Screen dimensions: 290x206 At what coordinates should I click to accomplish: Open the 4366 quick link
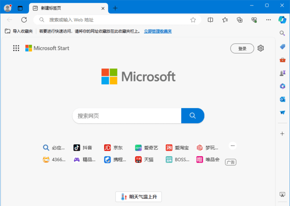click(54, 160)
